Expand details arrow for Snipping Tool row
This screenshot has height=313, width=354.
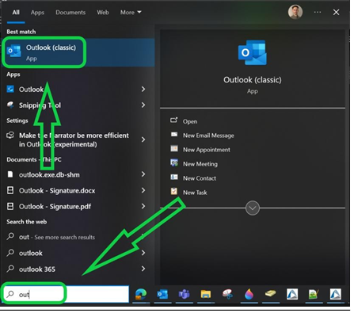pyautogui.click(x=143, y=105)
